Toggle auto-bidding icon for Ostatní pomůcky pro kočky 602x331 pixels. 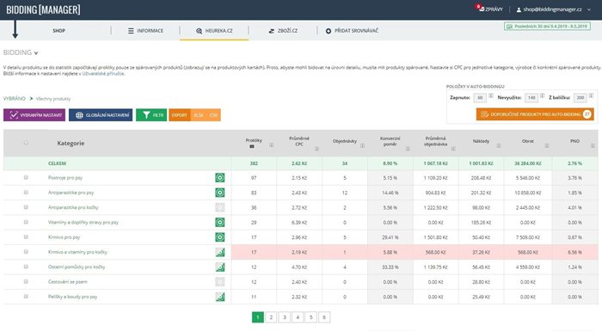(x=219, y=267)
